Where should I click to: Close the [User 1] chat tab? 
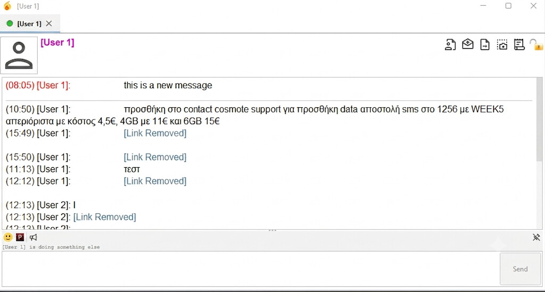[x=49, y=23]
